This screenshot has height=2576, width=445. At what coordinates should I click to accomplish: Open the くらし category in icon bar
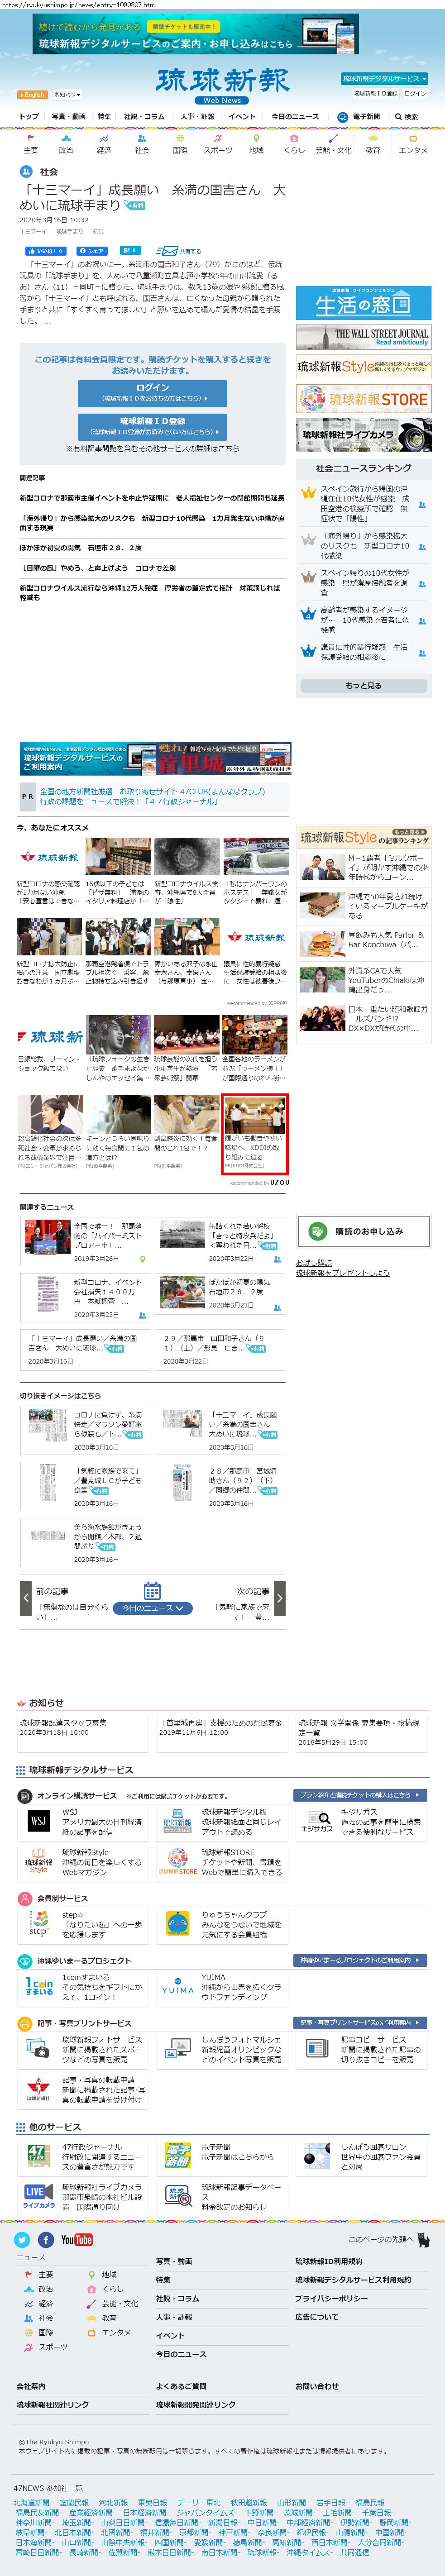[294, 144]
